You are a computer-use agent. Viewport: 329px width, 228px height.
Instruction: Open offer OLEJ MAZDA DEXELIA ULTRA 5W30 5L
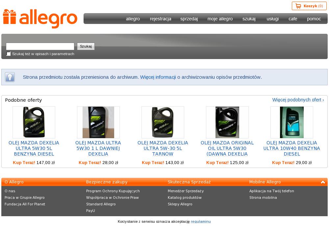34,148
